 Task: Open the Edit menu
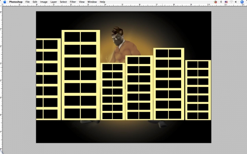tap(35, 2)
